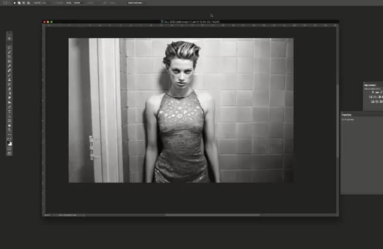Switch to the Adjustments panel tab

point(370,85)
